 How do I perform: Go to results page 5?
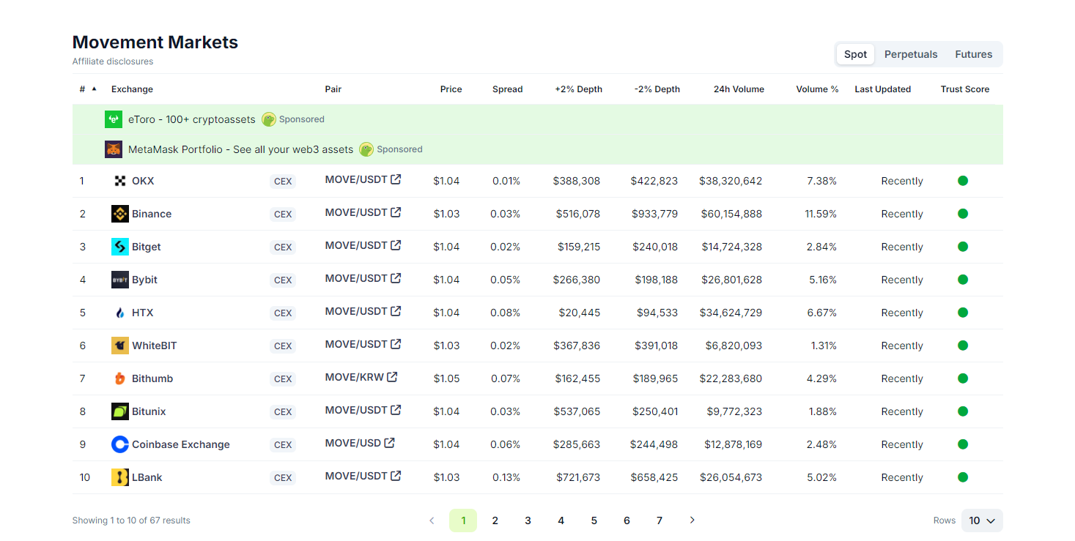point(594,521)
